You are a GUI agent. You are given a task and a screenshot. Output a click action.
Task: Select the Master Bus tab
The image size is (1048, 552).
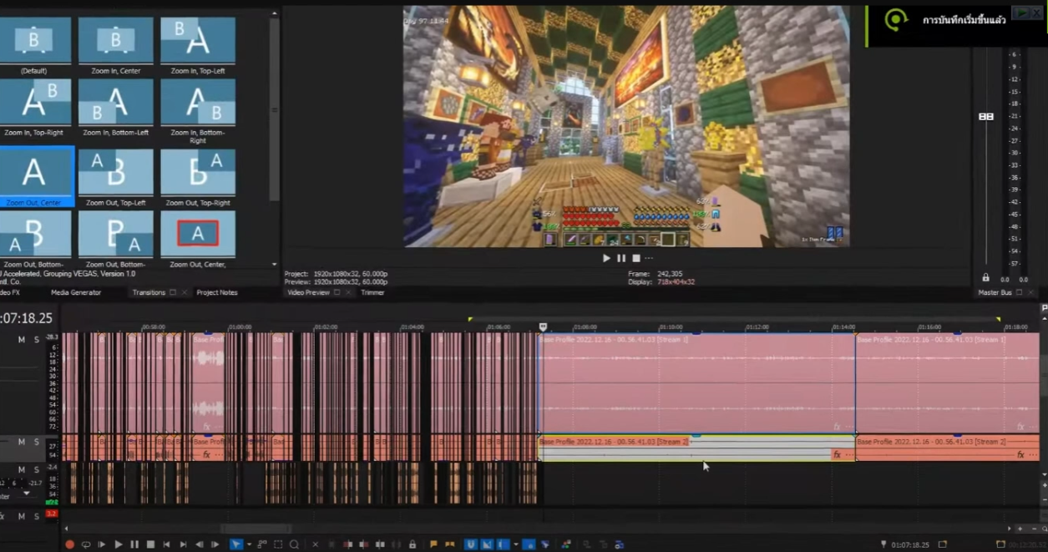(995, 292)
